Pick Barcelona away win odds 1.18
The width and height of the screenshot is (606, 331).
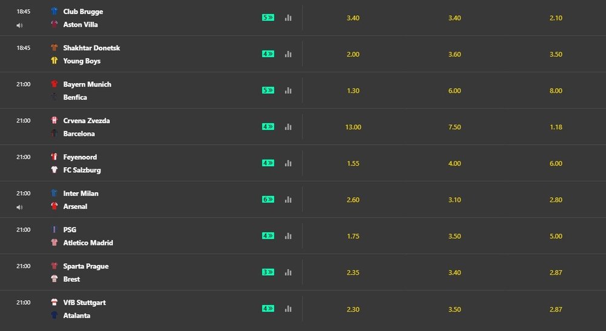pos(556,127)
